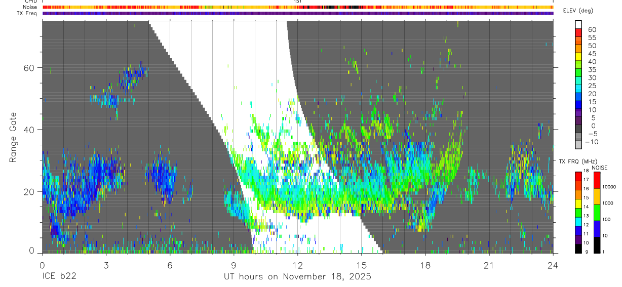Image resolution: width=622 pixels, height=287 pixels.
Task: Click the "TX Freq" strip label at top left
Action: coord(28,13)
